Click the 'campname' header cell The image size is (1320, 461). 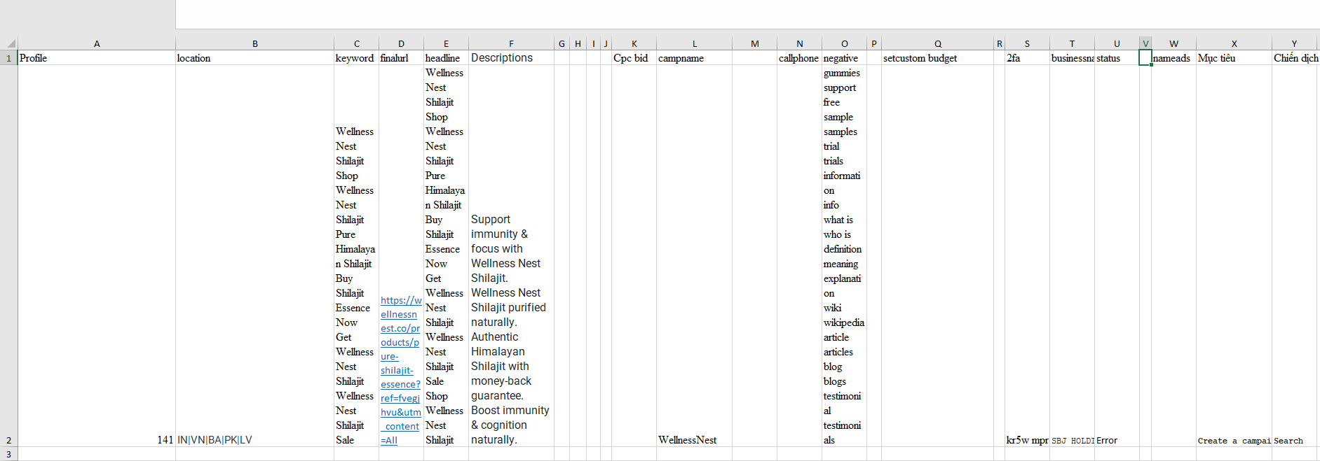click(694, 58)
